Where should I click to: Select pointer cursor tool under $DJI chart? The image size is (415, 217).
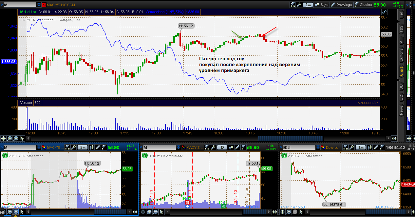301,212
